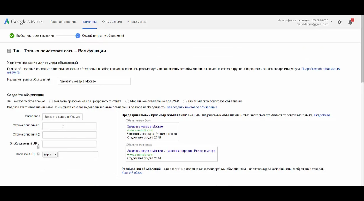The width and height of the screenshot is (364, 201).
Task: Focus the Строка описания 1 field
Action: [x=69, y=126]
